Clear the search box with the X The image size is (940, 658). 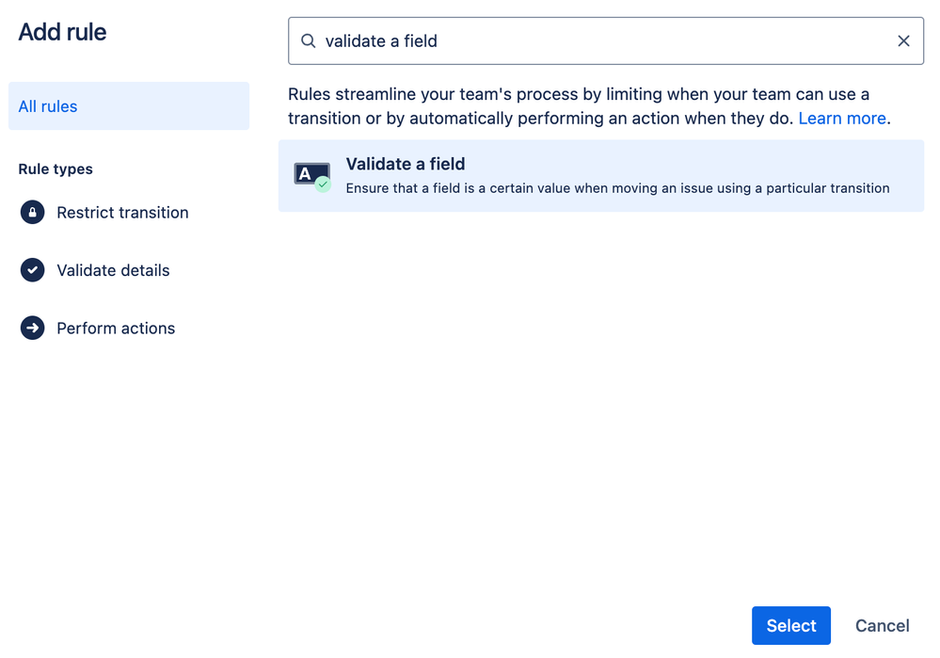(x=903, y=41)
